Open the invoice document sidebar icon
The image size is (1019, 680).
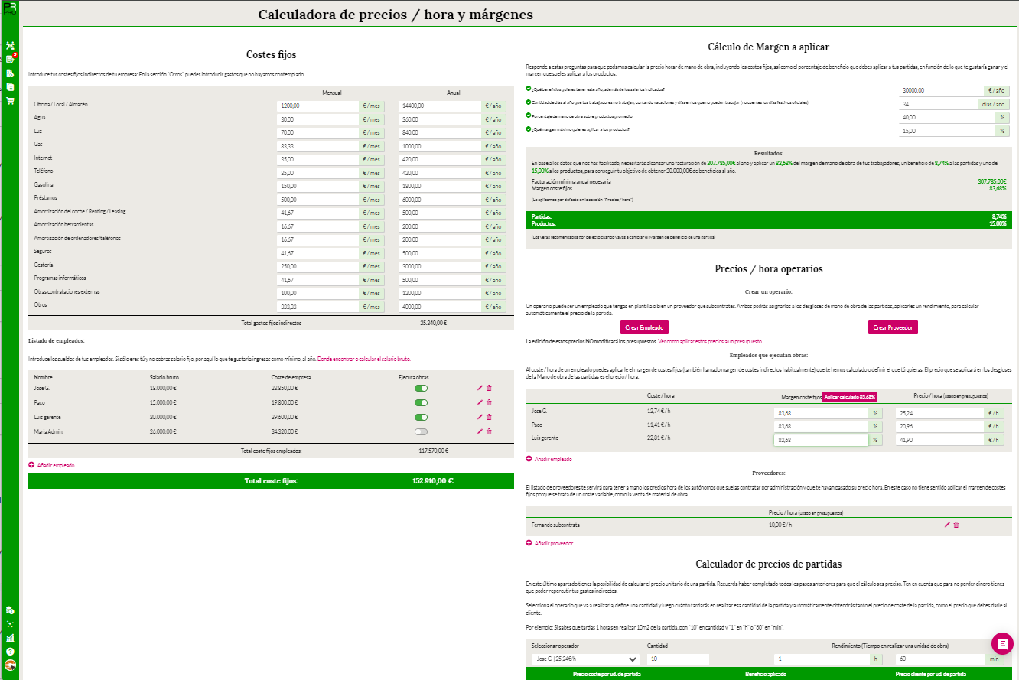click(10, 73)
